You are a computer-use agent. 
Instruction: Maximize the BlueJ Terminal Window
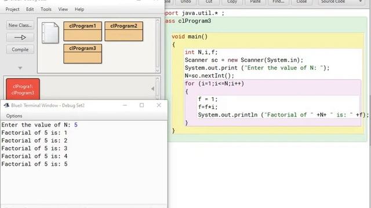(141, 105)
